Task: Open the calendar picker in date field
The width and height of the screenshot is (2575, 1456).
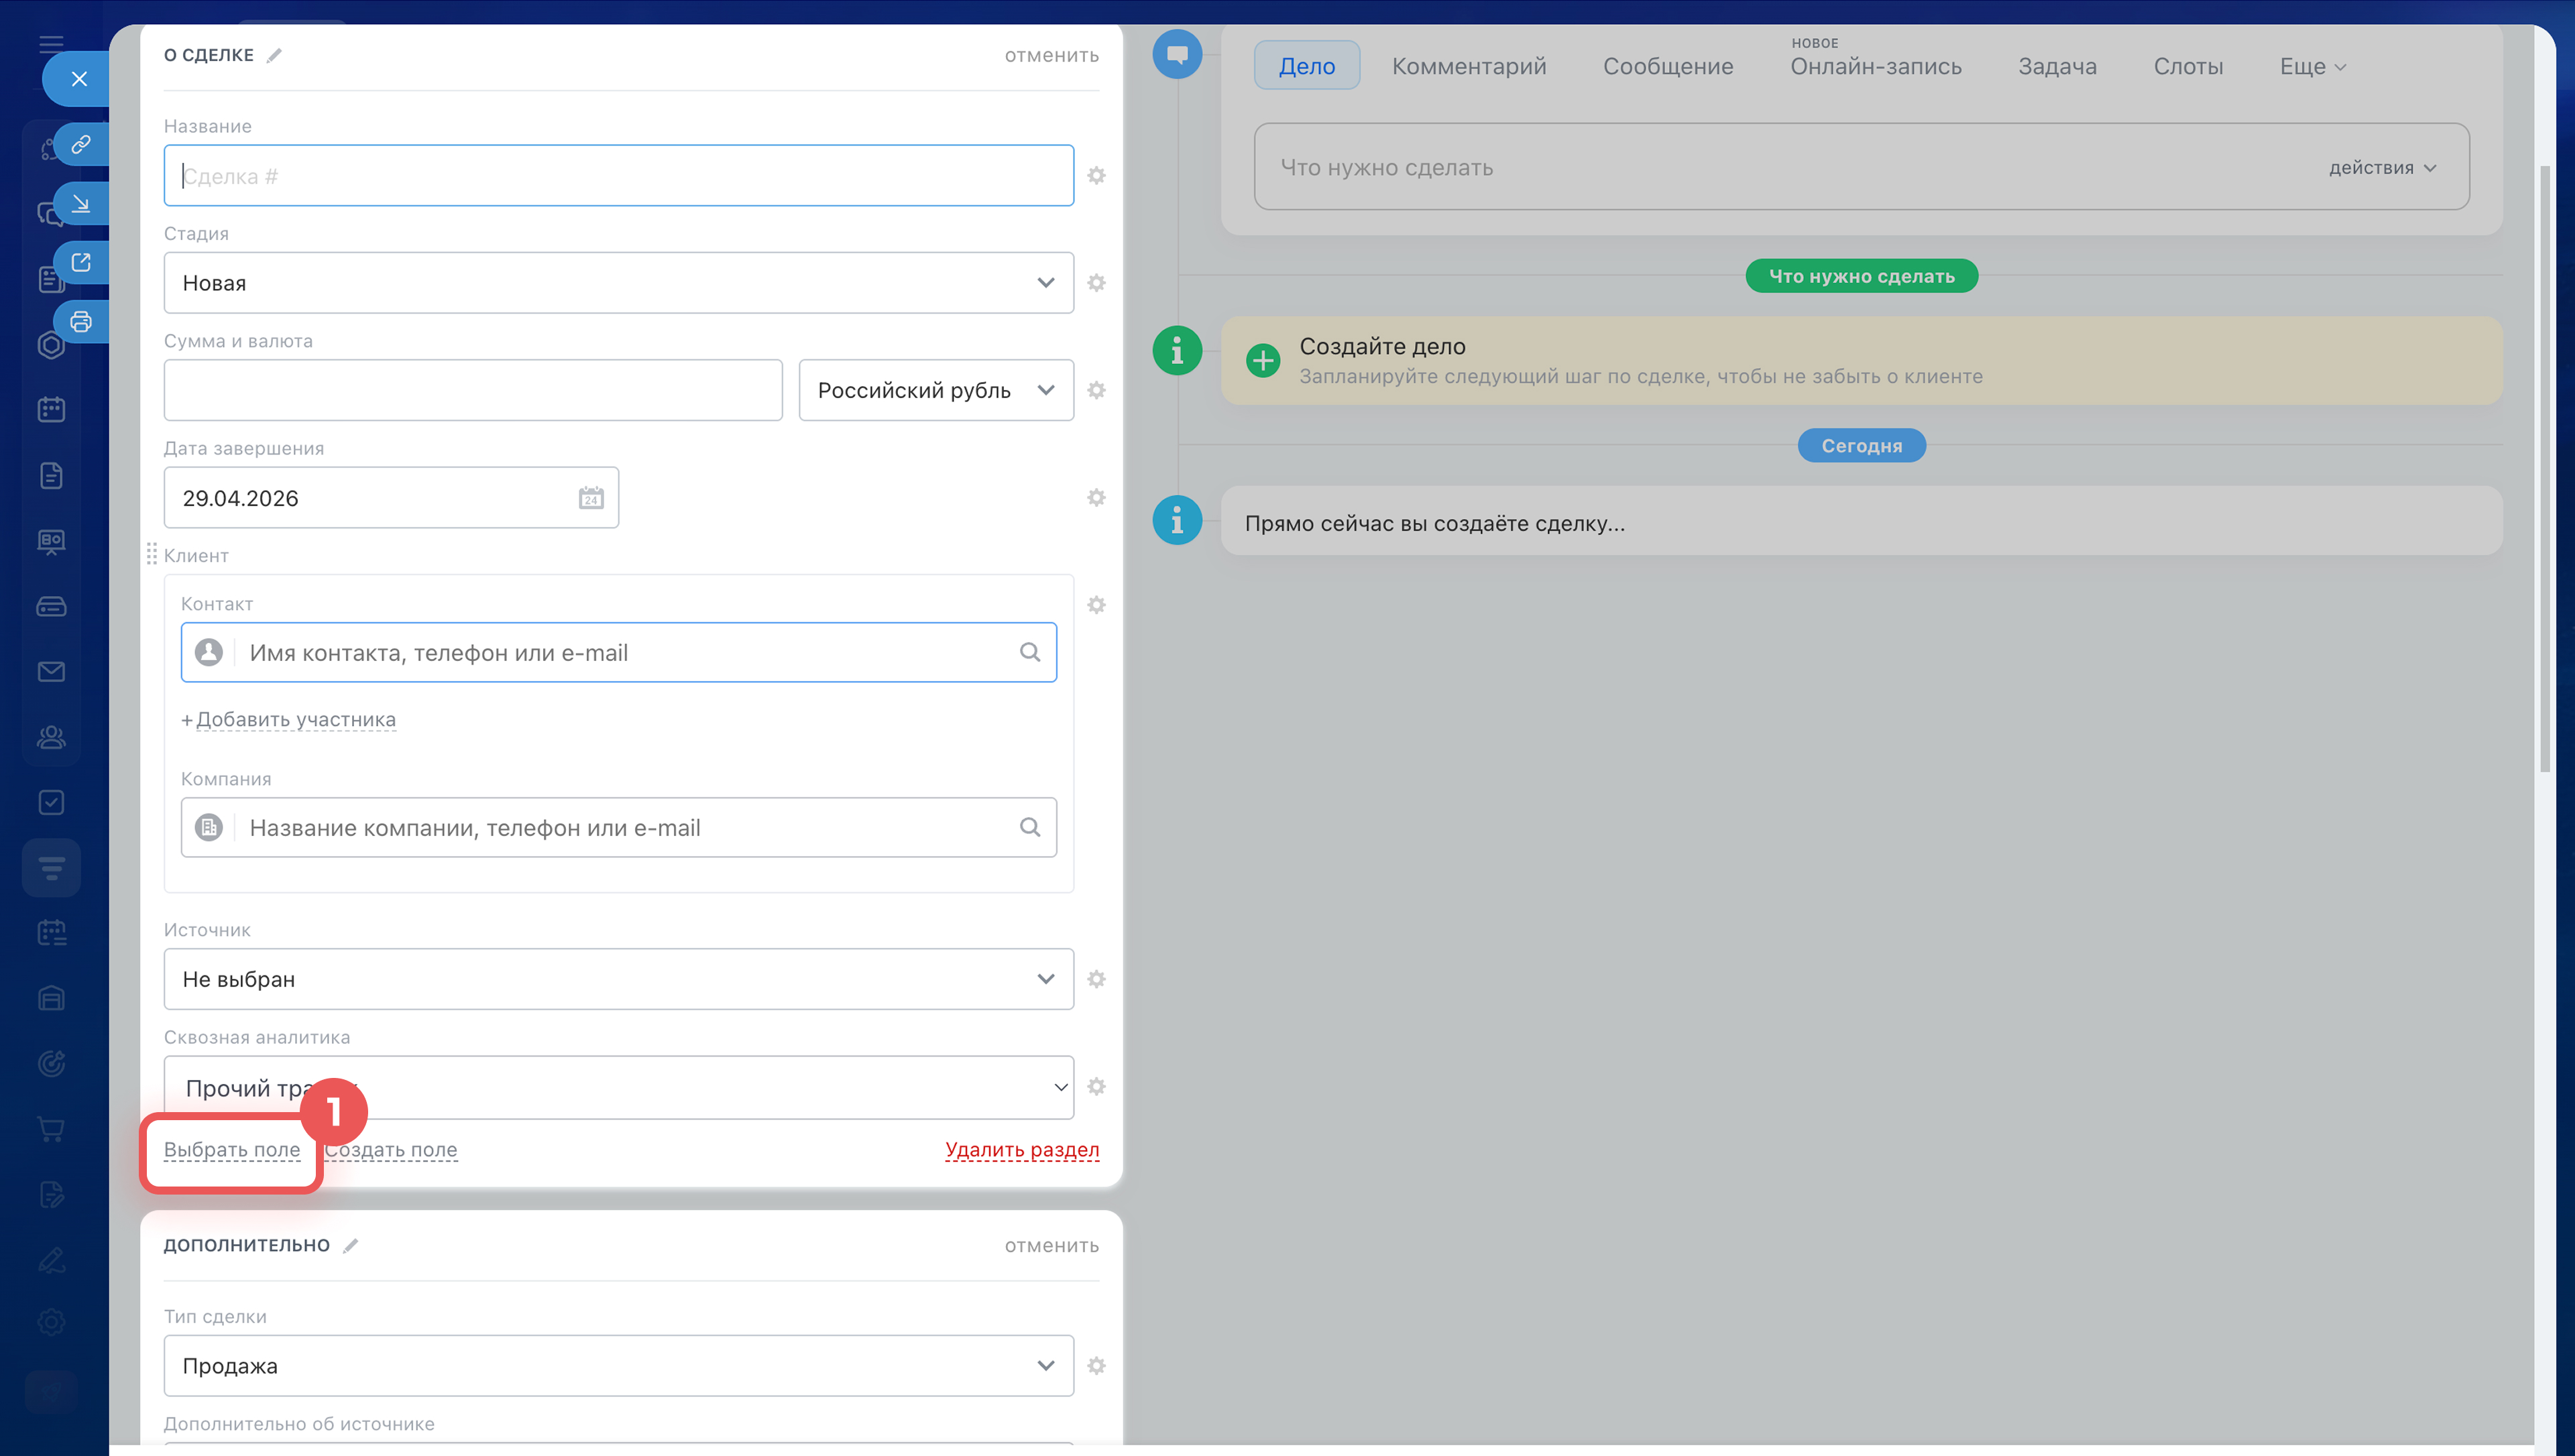Action: point(591,498)
